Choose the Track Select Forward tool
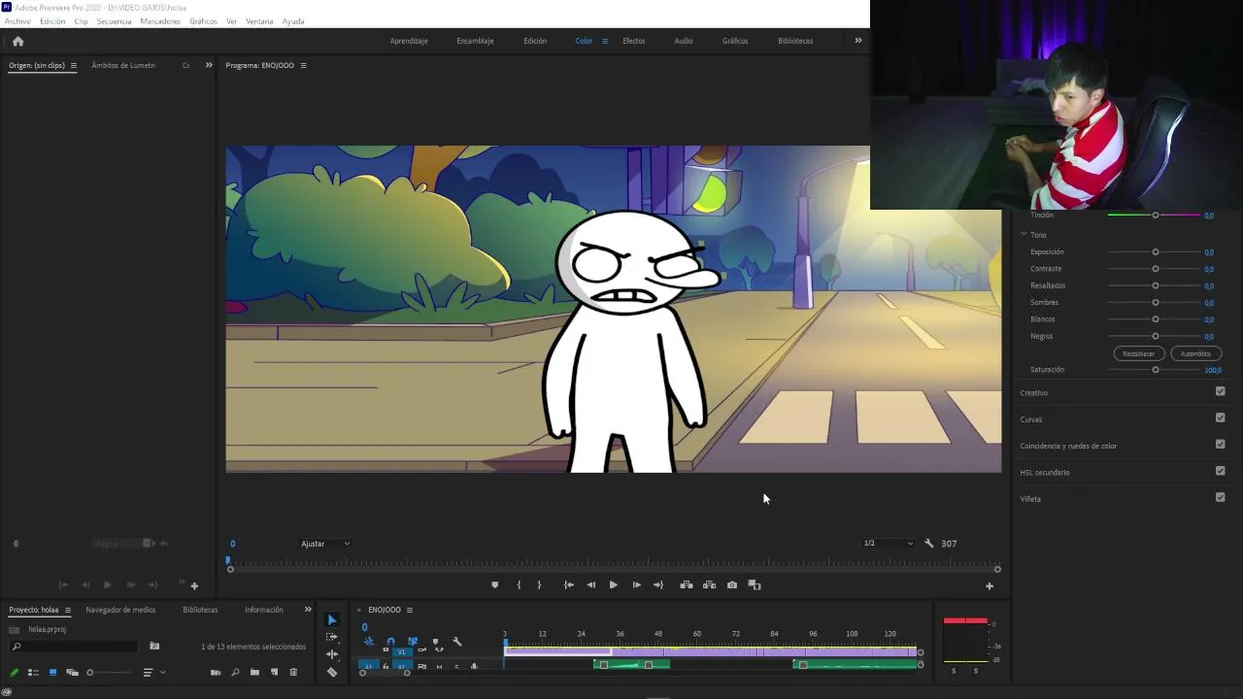The image size is (1243, 699). tap(332, 637)
